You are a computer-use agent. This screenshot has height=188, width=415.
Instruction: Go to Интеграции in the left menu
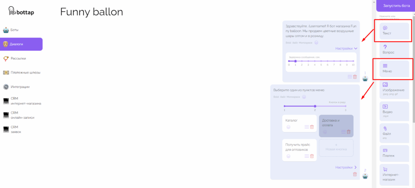click(x=21, y=87)
